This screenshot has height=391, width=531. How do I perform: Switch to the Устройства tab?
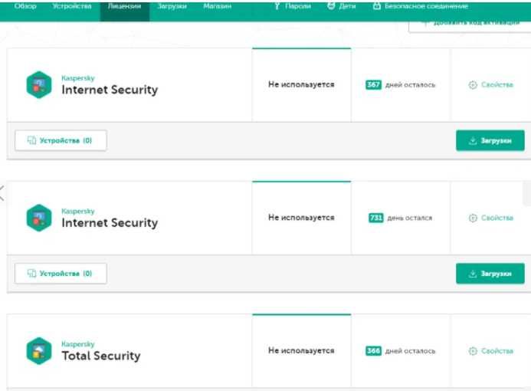(72, 6)
